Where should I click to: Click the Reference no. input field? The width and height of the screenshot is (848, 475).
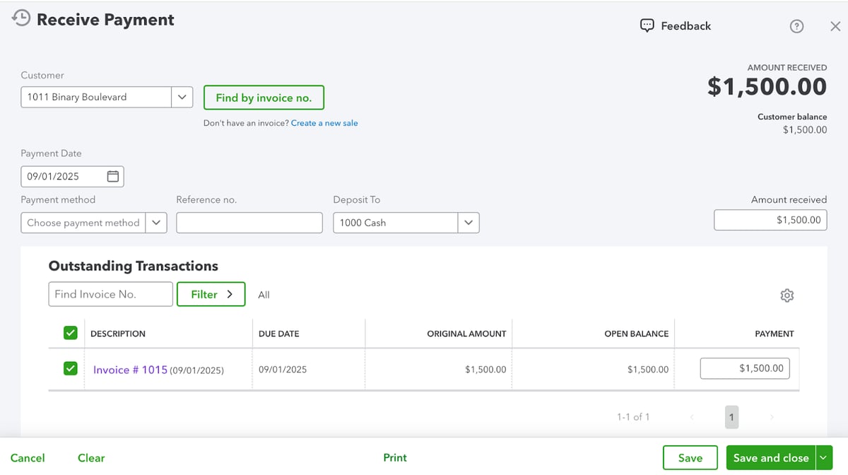[x=249, y=223]
